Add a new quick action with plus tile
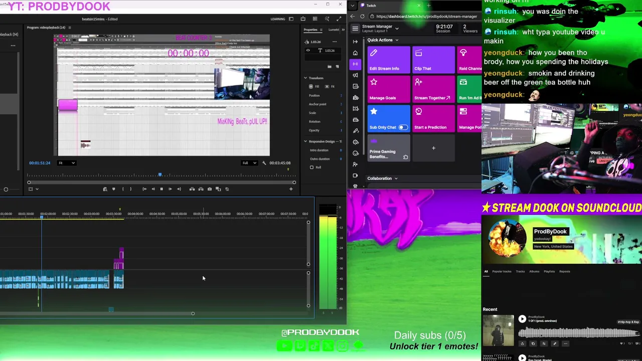 tap(433, 148)
